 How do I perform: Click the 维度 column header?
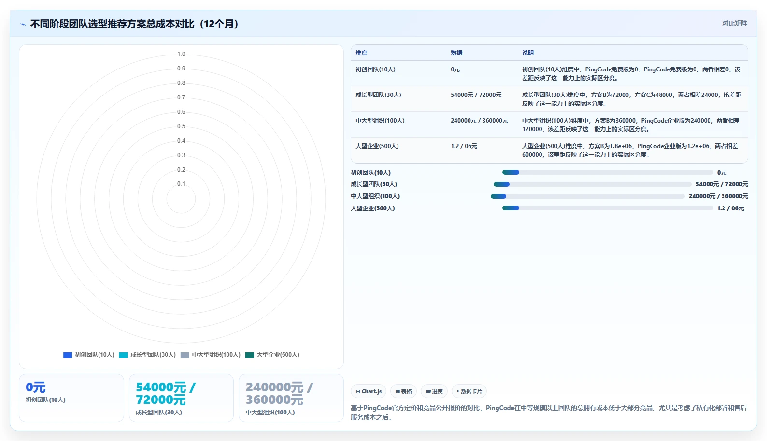361,53
